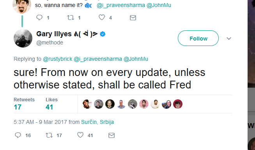Open the @methode handle
Screen dimensions: 255x150
pyautogui.click(x=50, y=42)
